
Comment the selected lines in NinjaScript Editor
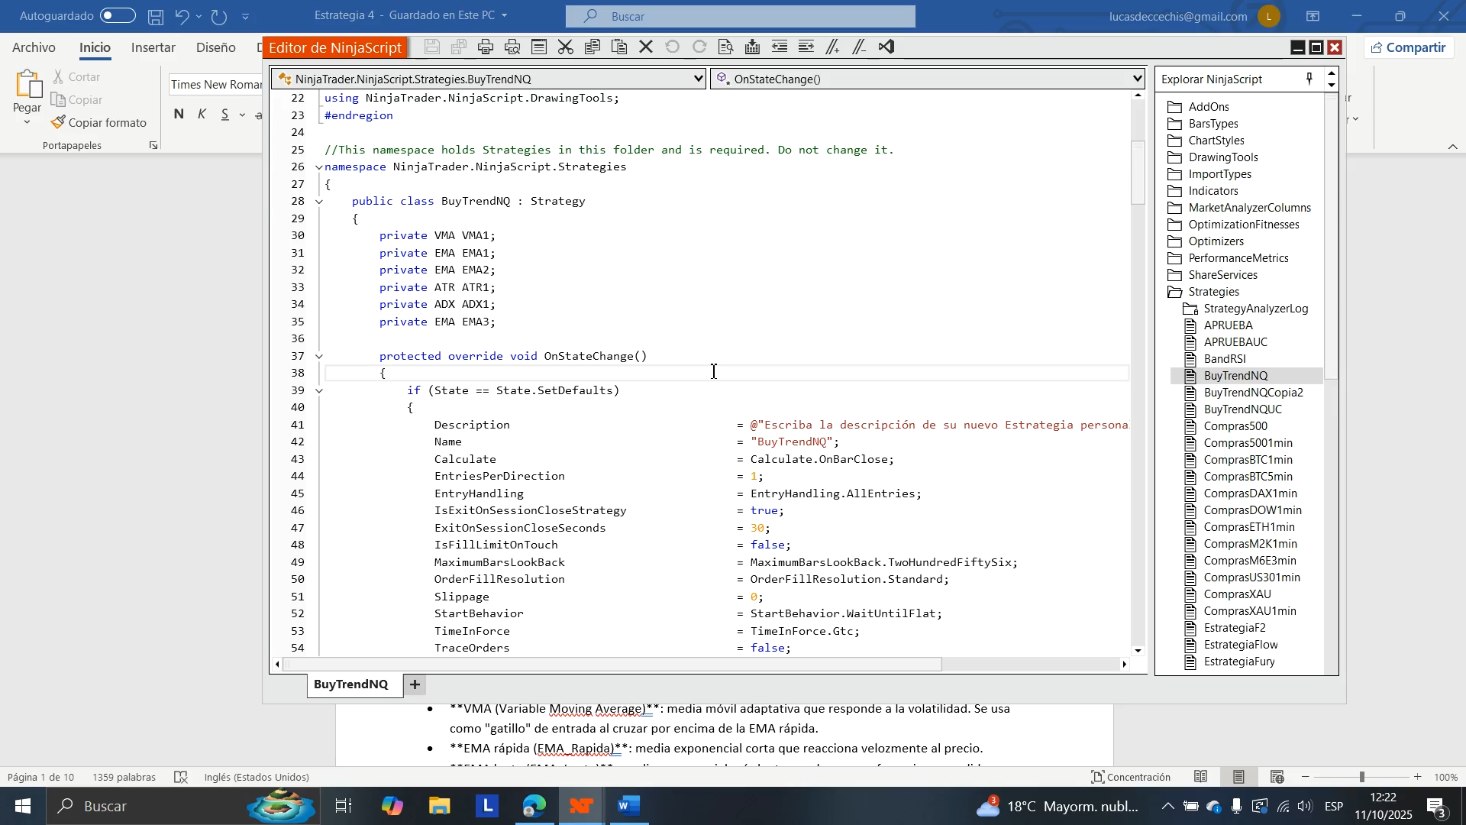[x=833, y=47]
